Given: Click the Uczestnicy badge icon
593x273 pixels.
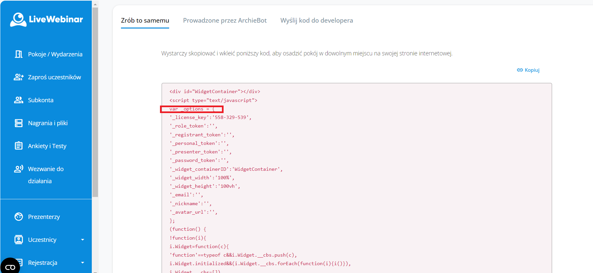Looking at the screenshot, I should pyautogui.click(x=19, y=240).
